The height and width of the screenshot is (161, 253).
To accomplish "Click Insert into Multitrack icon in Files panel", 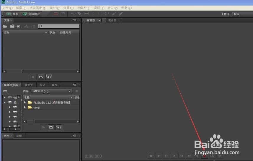I will 27,27.
